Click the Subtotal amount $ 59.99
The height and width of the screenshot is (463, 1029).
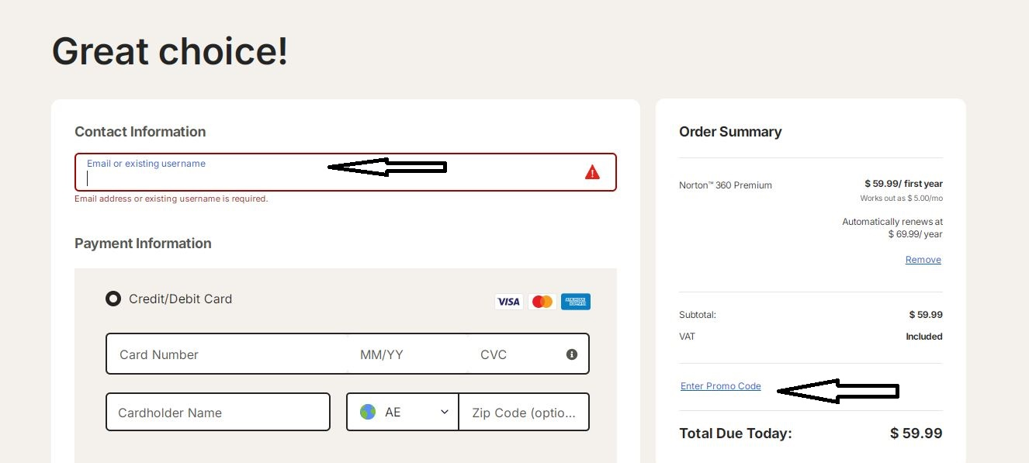[926, 315]
